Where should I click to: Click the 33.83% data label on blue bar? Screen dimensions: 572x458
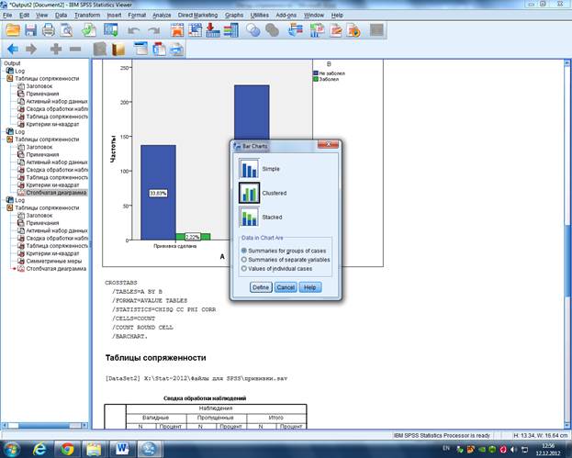158,194
